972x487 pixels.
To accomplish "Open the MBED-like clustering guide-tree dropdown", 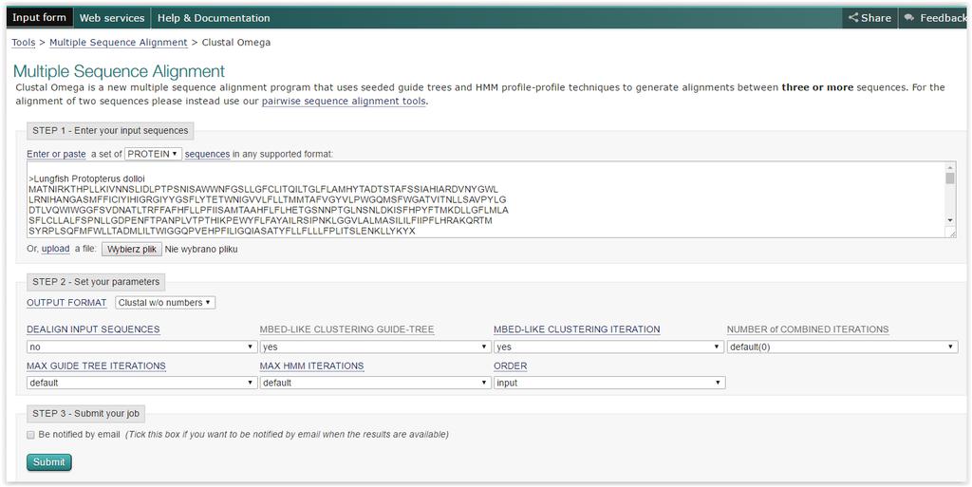I will 376,347.
